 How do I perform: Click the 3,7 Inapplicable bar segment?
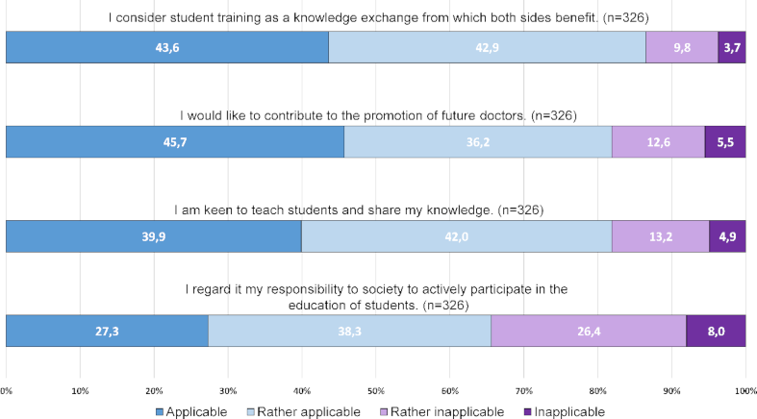click(731, 47)
